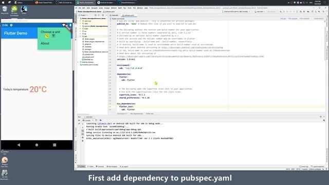The image size is (329, 185).
Task: Open the device selector Android SDK dropdown
Action: pyautogui.click(x=236, y=12)
